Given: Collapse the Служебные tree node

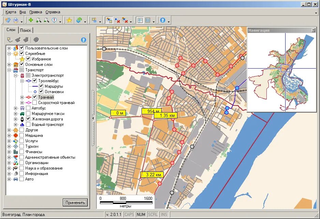Looking at the screenshot, I should coord(9,54).
